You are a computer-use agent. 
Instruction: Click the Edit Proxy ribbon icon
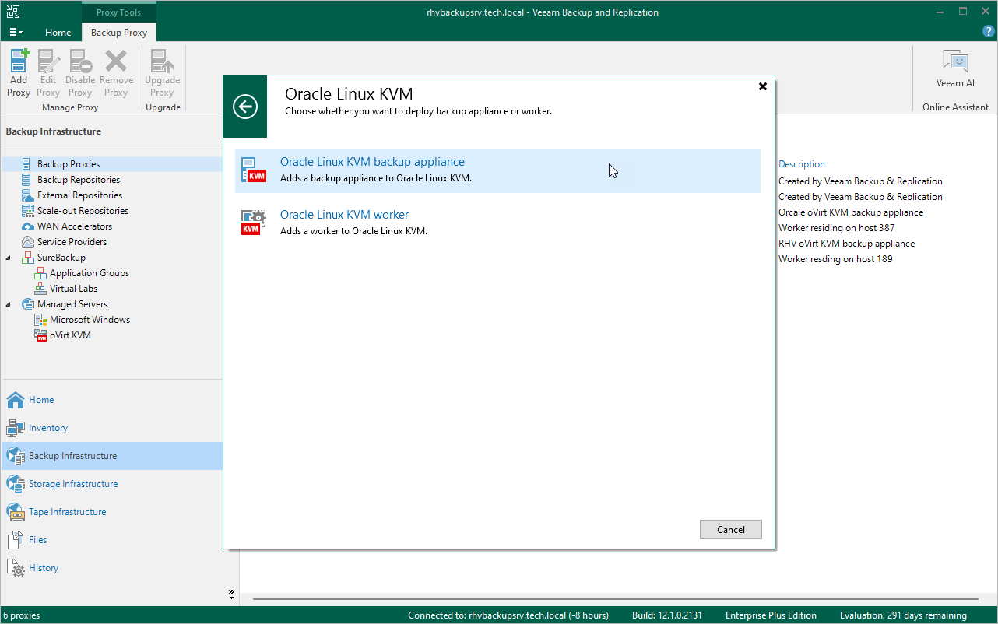pyautogui.click(x=48, y=73)
